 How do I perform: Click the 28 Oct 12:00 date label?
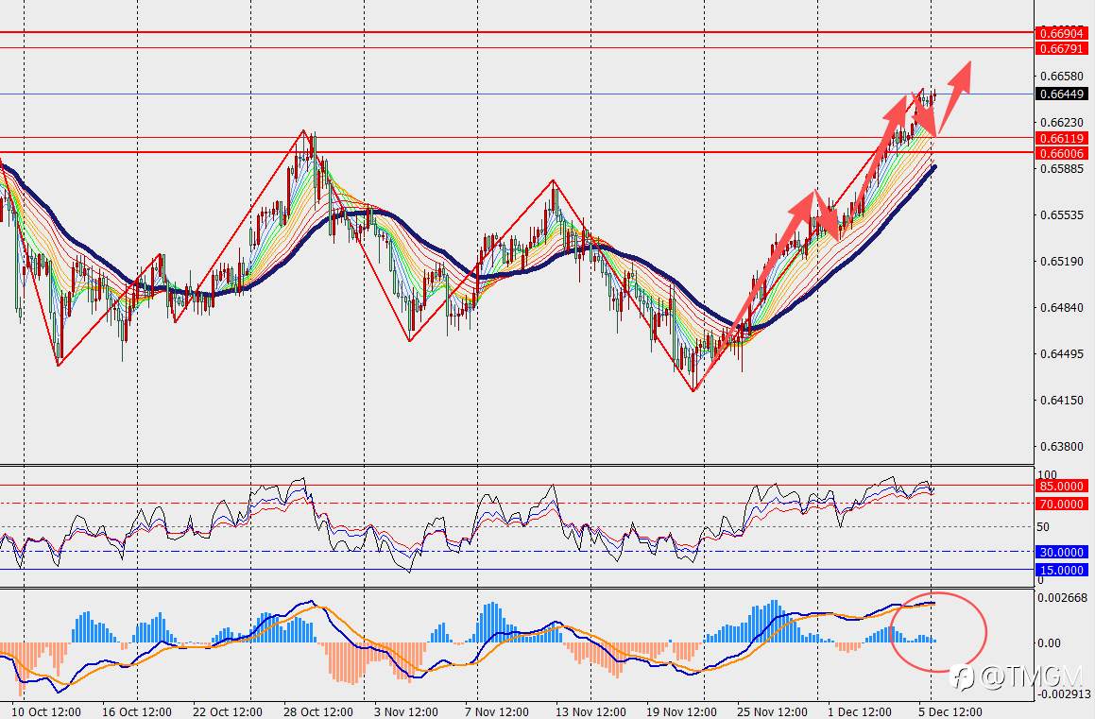(318, 712)
